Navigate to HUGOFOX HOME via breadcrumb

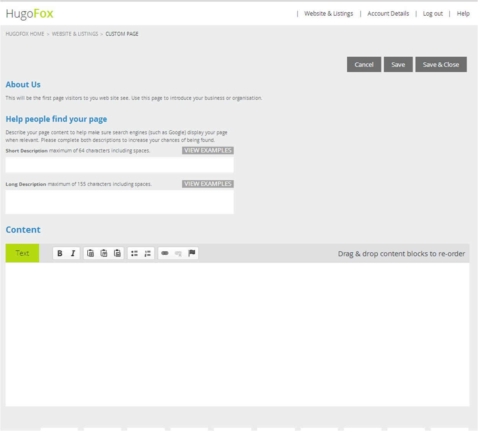24,34
